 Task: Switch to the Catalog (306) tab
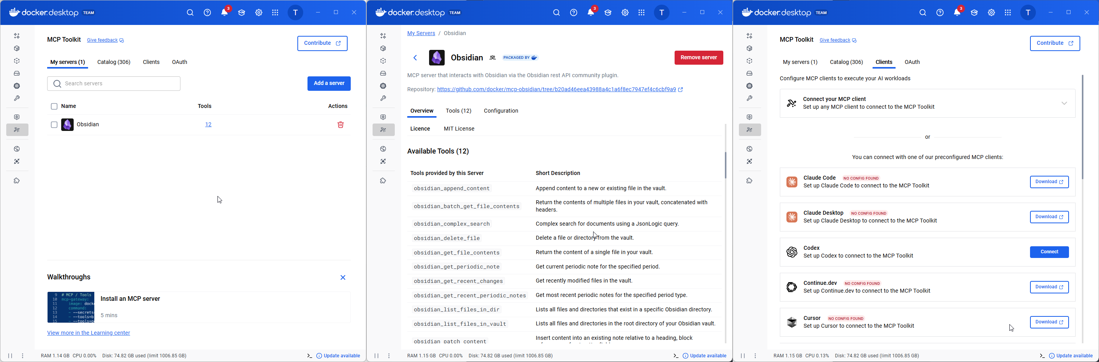click(x=113, y=62)
